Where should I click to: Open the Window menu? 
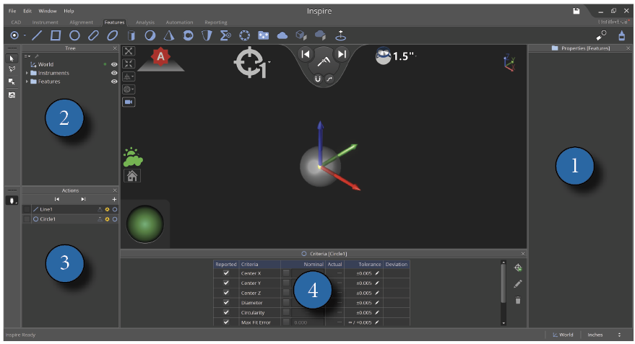pos(47,11)
